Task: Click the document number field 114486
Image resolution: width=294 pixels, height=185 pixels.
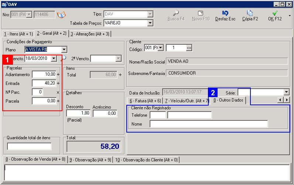Action: click(x=44, y=14)
